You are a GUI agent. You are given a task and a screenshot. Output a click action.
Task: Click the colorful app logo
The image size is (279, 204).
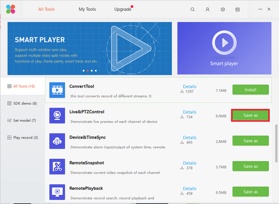point(11,9)
